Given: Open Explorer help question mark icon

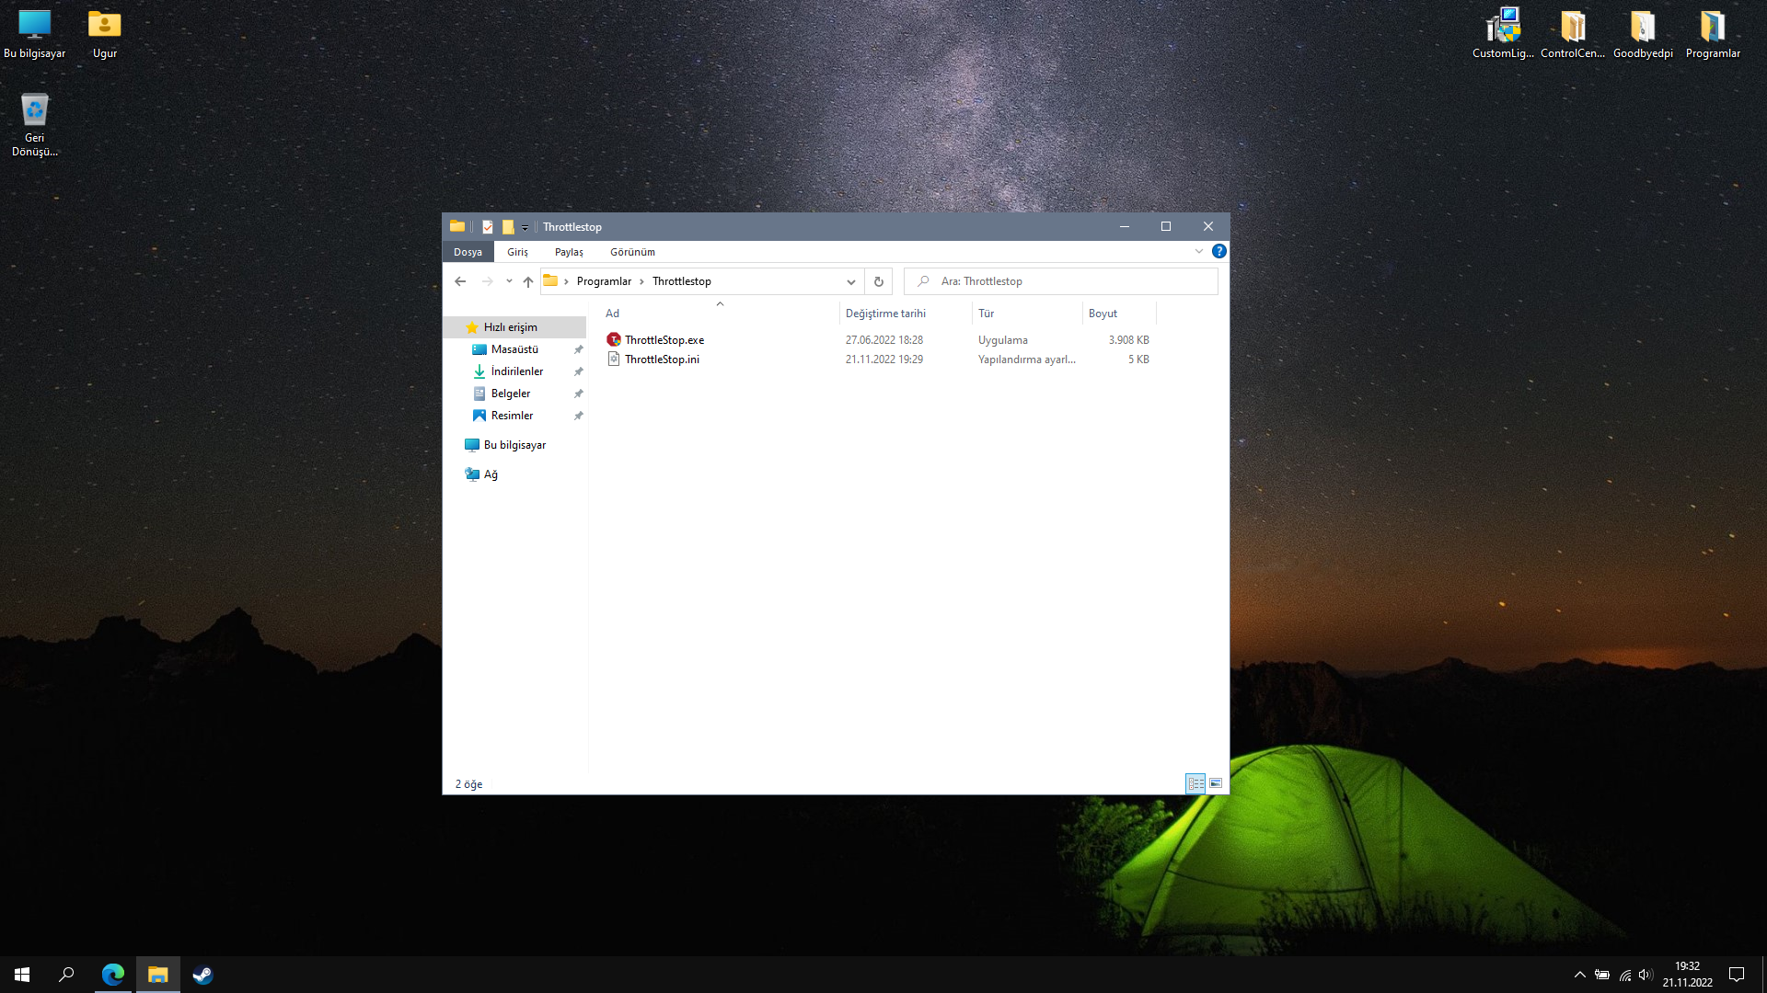Looking at the screenshot, I should (x=1218, y=251).
